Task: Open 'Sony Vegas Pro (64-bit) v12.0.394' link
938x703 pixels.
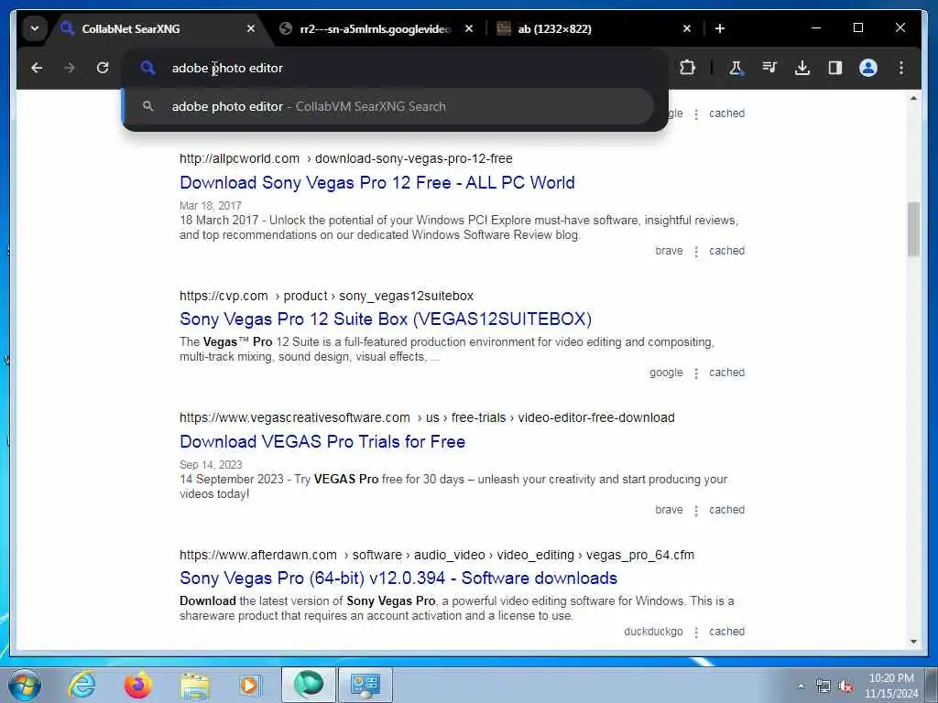Action: (398, 579)
